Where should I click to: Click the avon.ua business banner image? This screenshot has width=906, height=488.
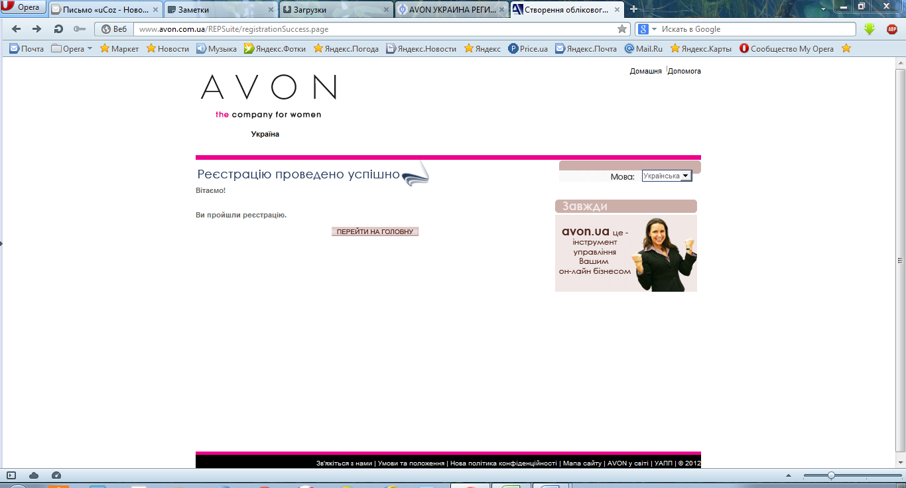626,253
